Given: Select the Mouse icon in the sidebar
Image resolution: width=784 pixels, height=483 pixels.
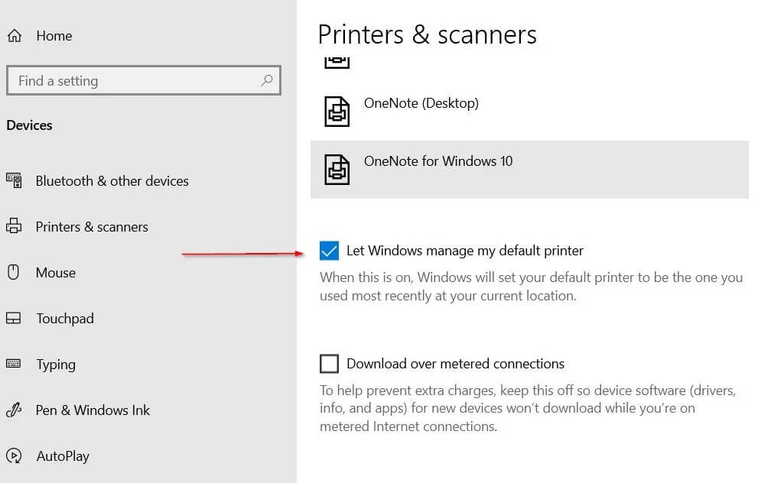Looking at the screenshot, I should pos(13,273).
